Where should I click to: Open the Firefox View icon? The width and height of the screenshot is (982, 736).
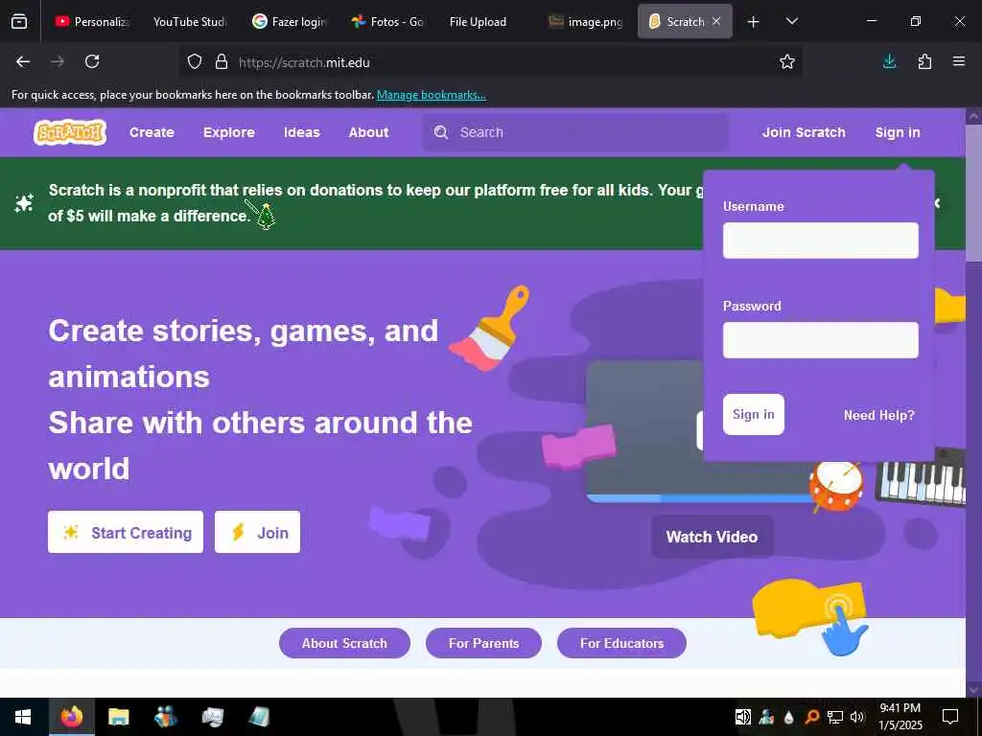(x=19, y=21)
